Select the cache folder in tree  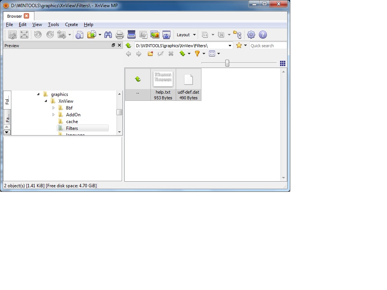coord(72,122)
